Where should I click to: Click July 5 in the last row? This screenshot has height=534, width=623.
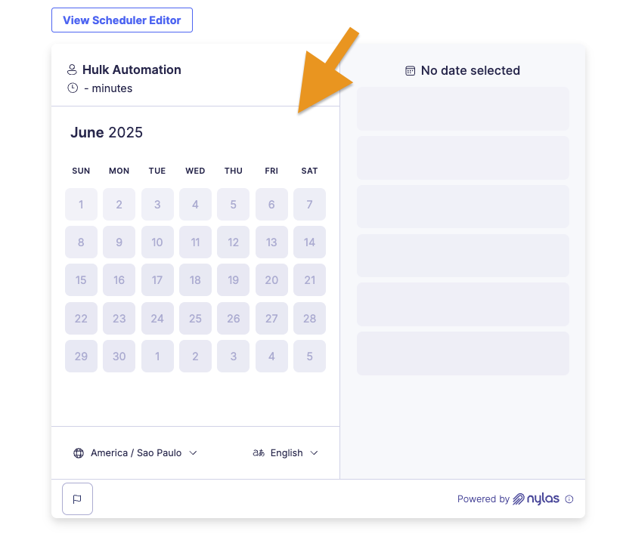point(309,357)
